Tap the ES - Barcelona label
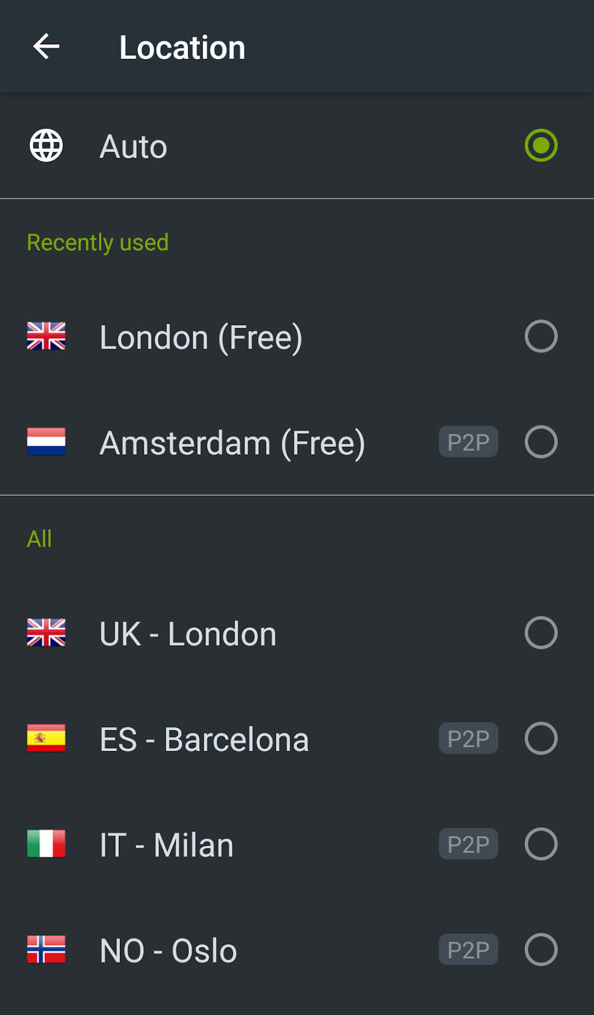The image size is (594, 1015). tap(204, 739)
